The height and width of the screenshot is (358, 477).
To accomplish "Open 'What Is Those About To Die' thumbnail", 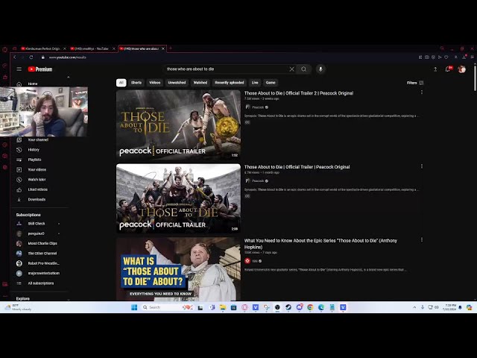I will 178,269.
